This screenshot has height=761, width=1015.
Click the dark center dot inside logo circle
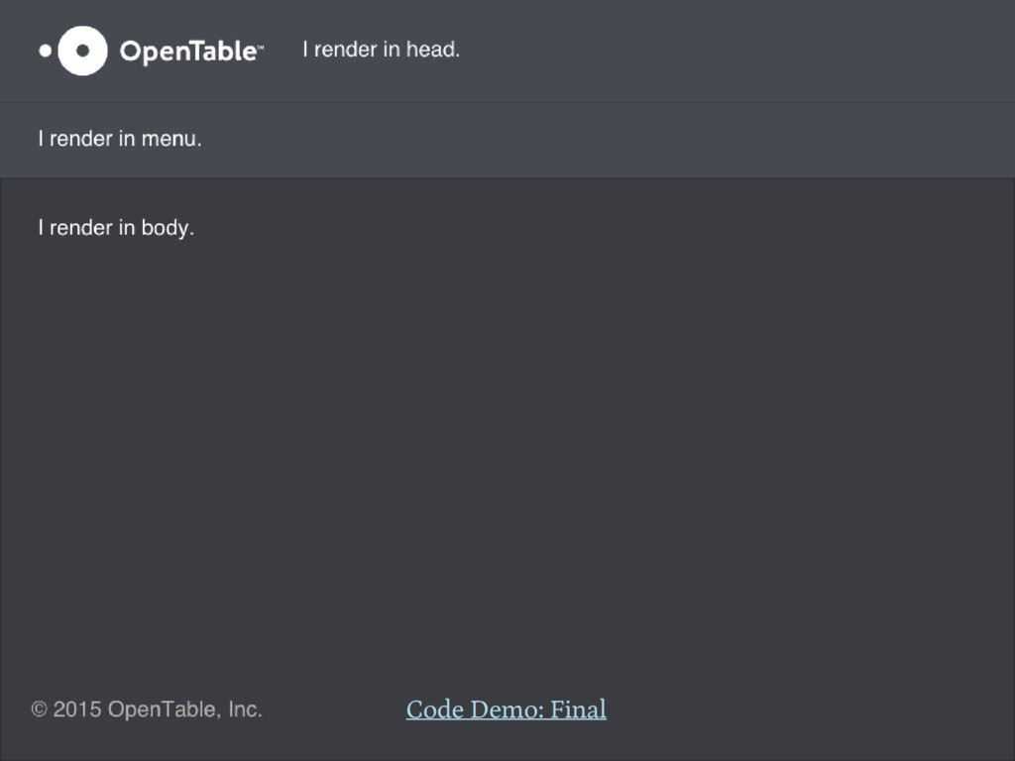pos(82,51)
